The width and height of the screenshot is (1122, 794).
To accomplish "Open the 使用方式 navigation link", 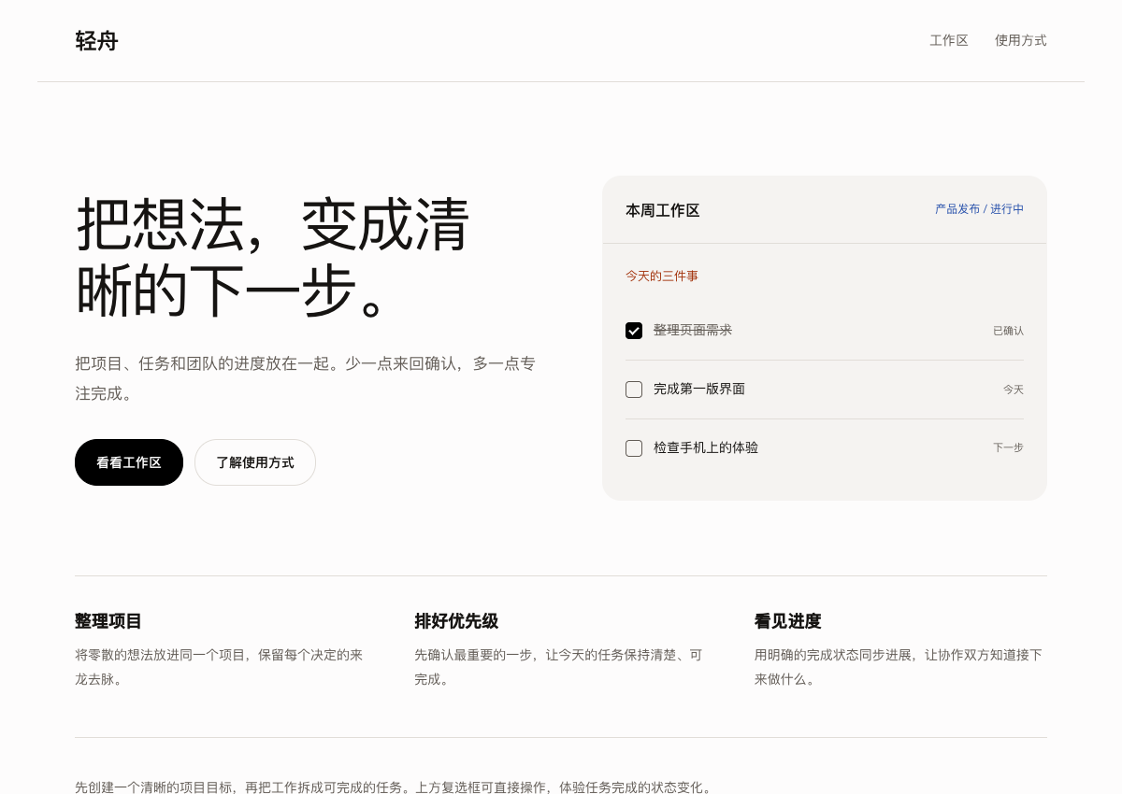I will pyautogui.click(x=1021, y=40).
